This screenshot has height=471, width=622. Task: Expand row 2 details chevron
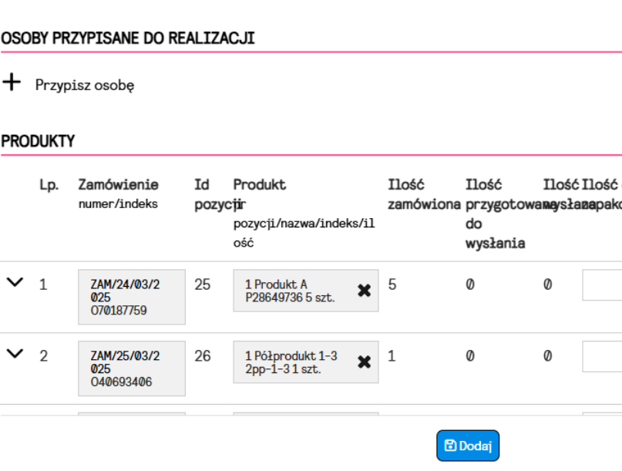click(x=15, y=354)
